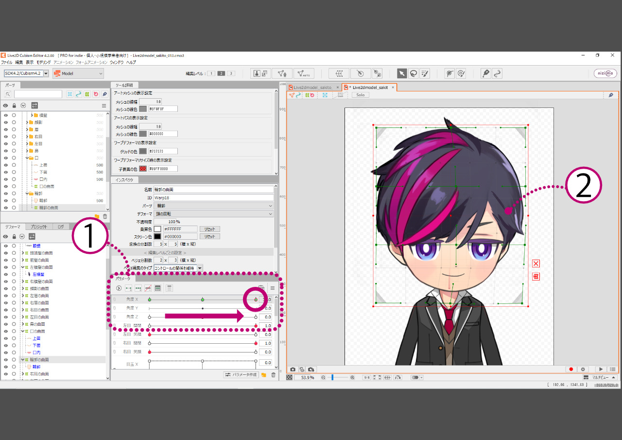Open the ベジェ編集のタイプ dropdown arrow
Viewport: 622px width, 440px height.
click(200, 268)
